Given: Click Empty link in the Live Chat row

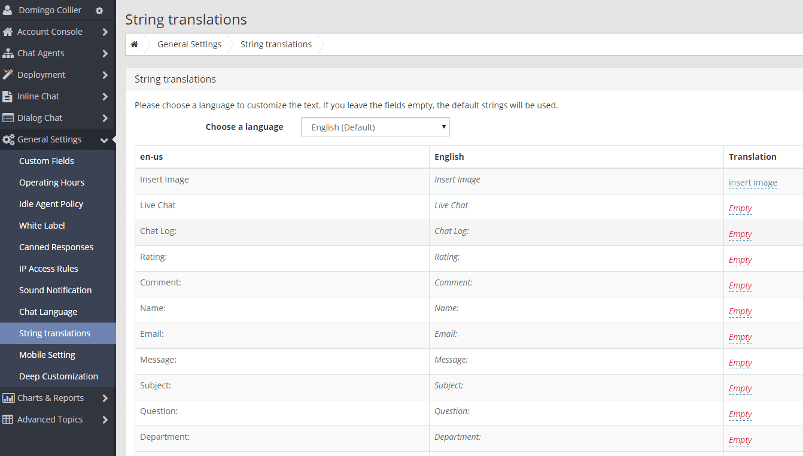Looking at the screenshot, I should (740, 208).
